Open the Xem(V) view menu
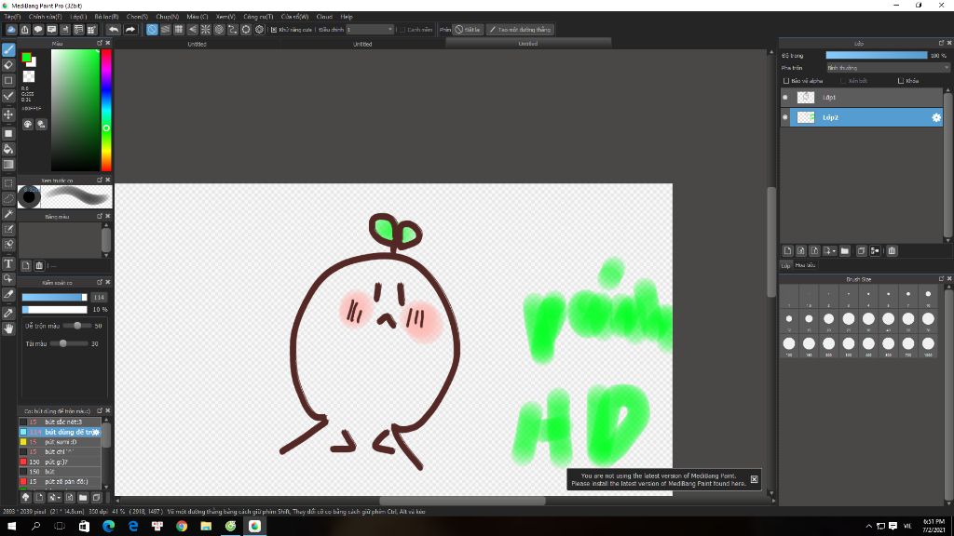This screenshot has height=536, width=954. 225,17
